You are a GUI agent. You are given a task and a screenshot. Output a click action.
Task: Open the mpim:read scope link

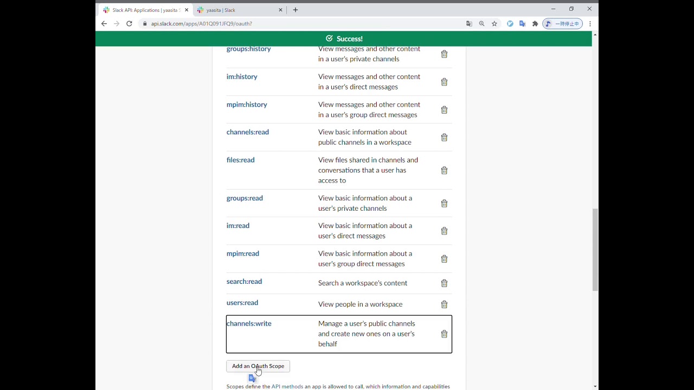click(x=243, y=253)
